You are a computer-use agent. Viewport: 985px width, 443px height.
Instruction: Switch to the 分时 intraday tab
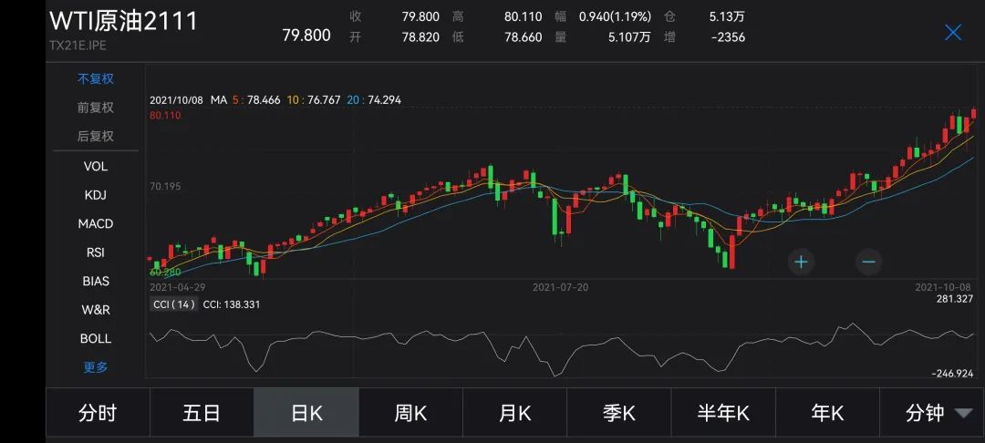[98, 413]
